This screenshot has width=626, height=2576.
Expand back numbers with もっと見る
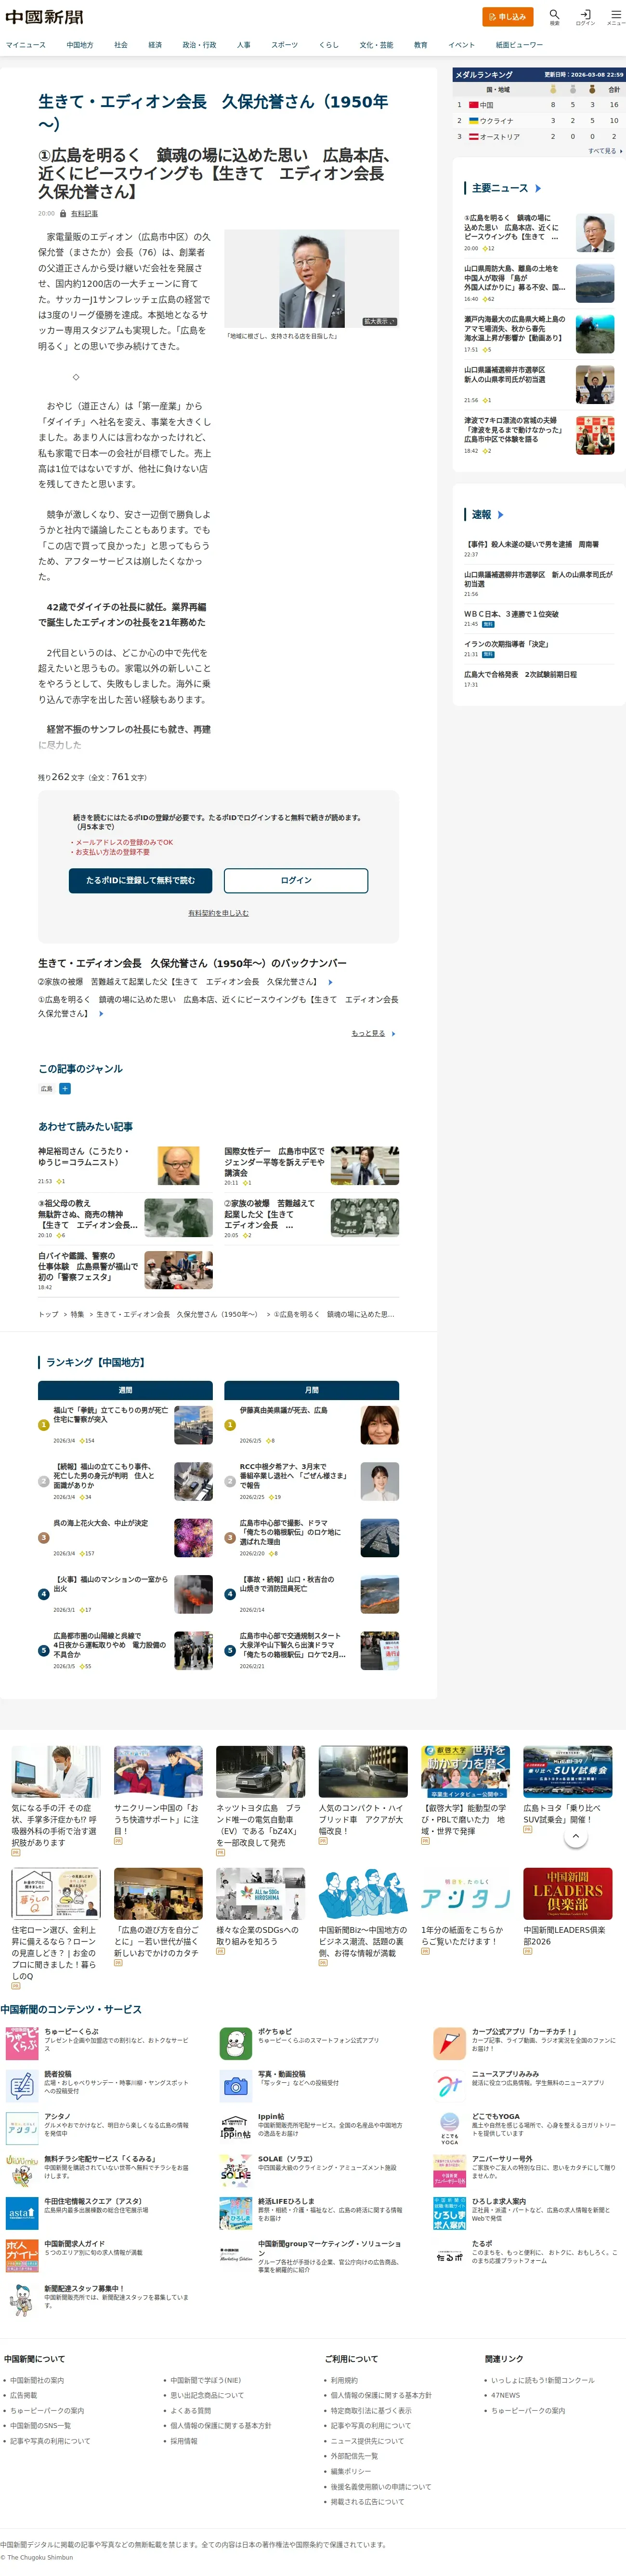tap(372, 1033)
